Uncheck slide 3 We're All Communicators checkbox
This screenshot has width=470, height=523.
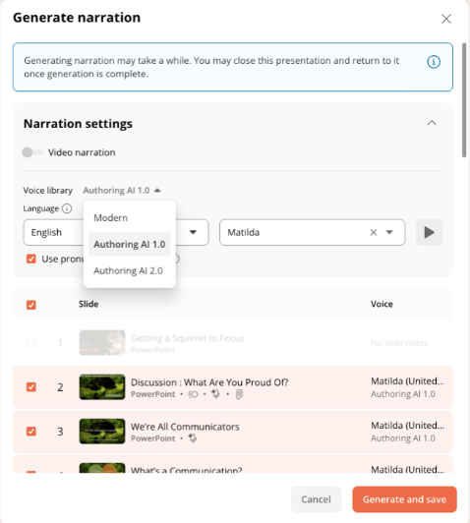[x=31, y=432]
